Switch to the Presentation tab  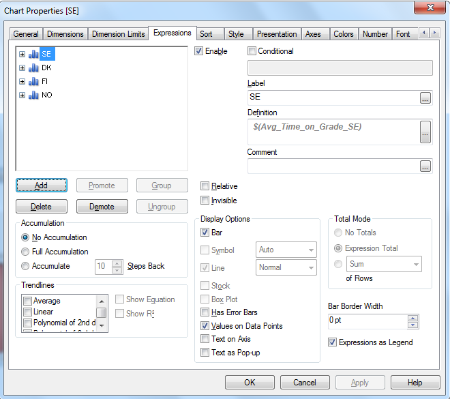tap(277, 34)
